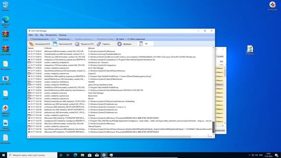Click the Драйверы cog icon
The image size is (281, 158).
(x=119, y=44)
